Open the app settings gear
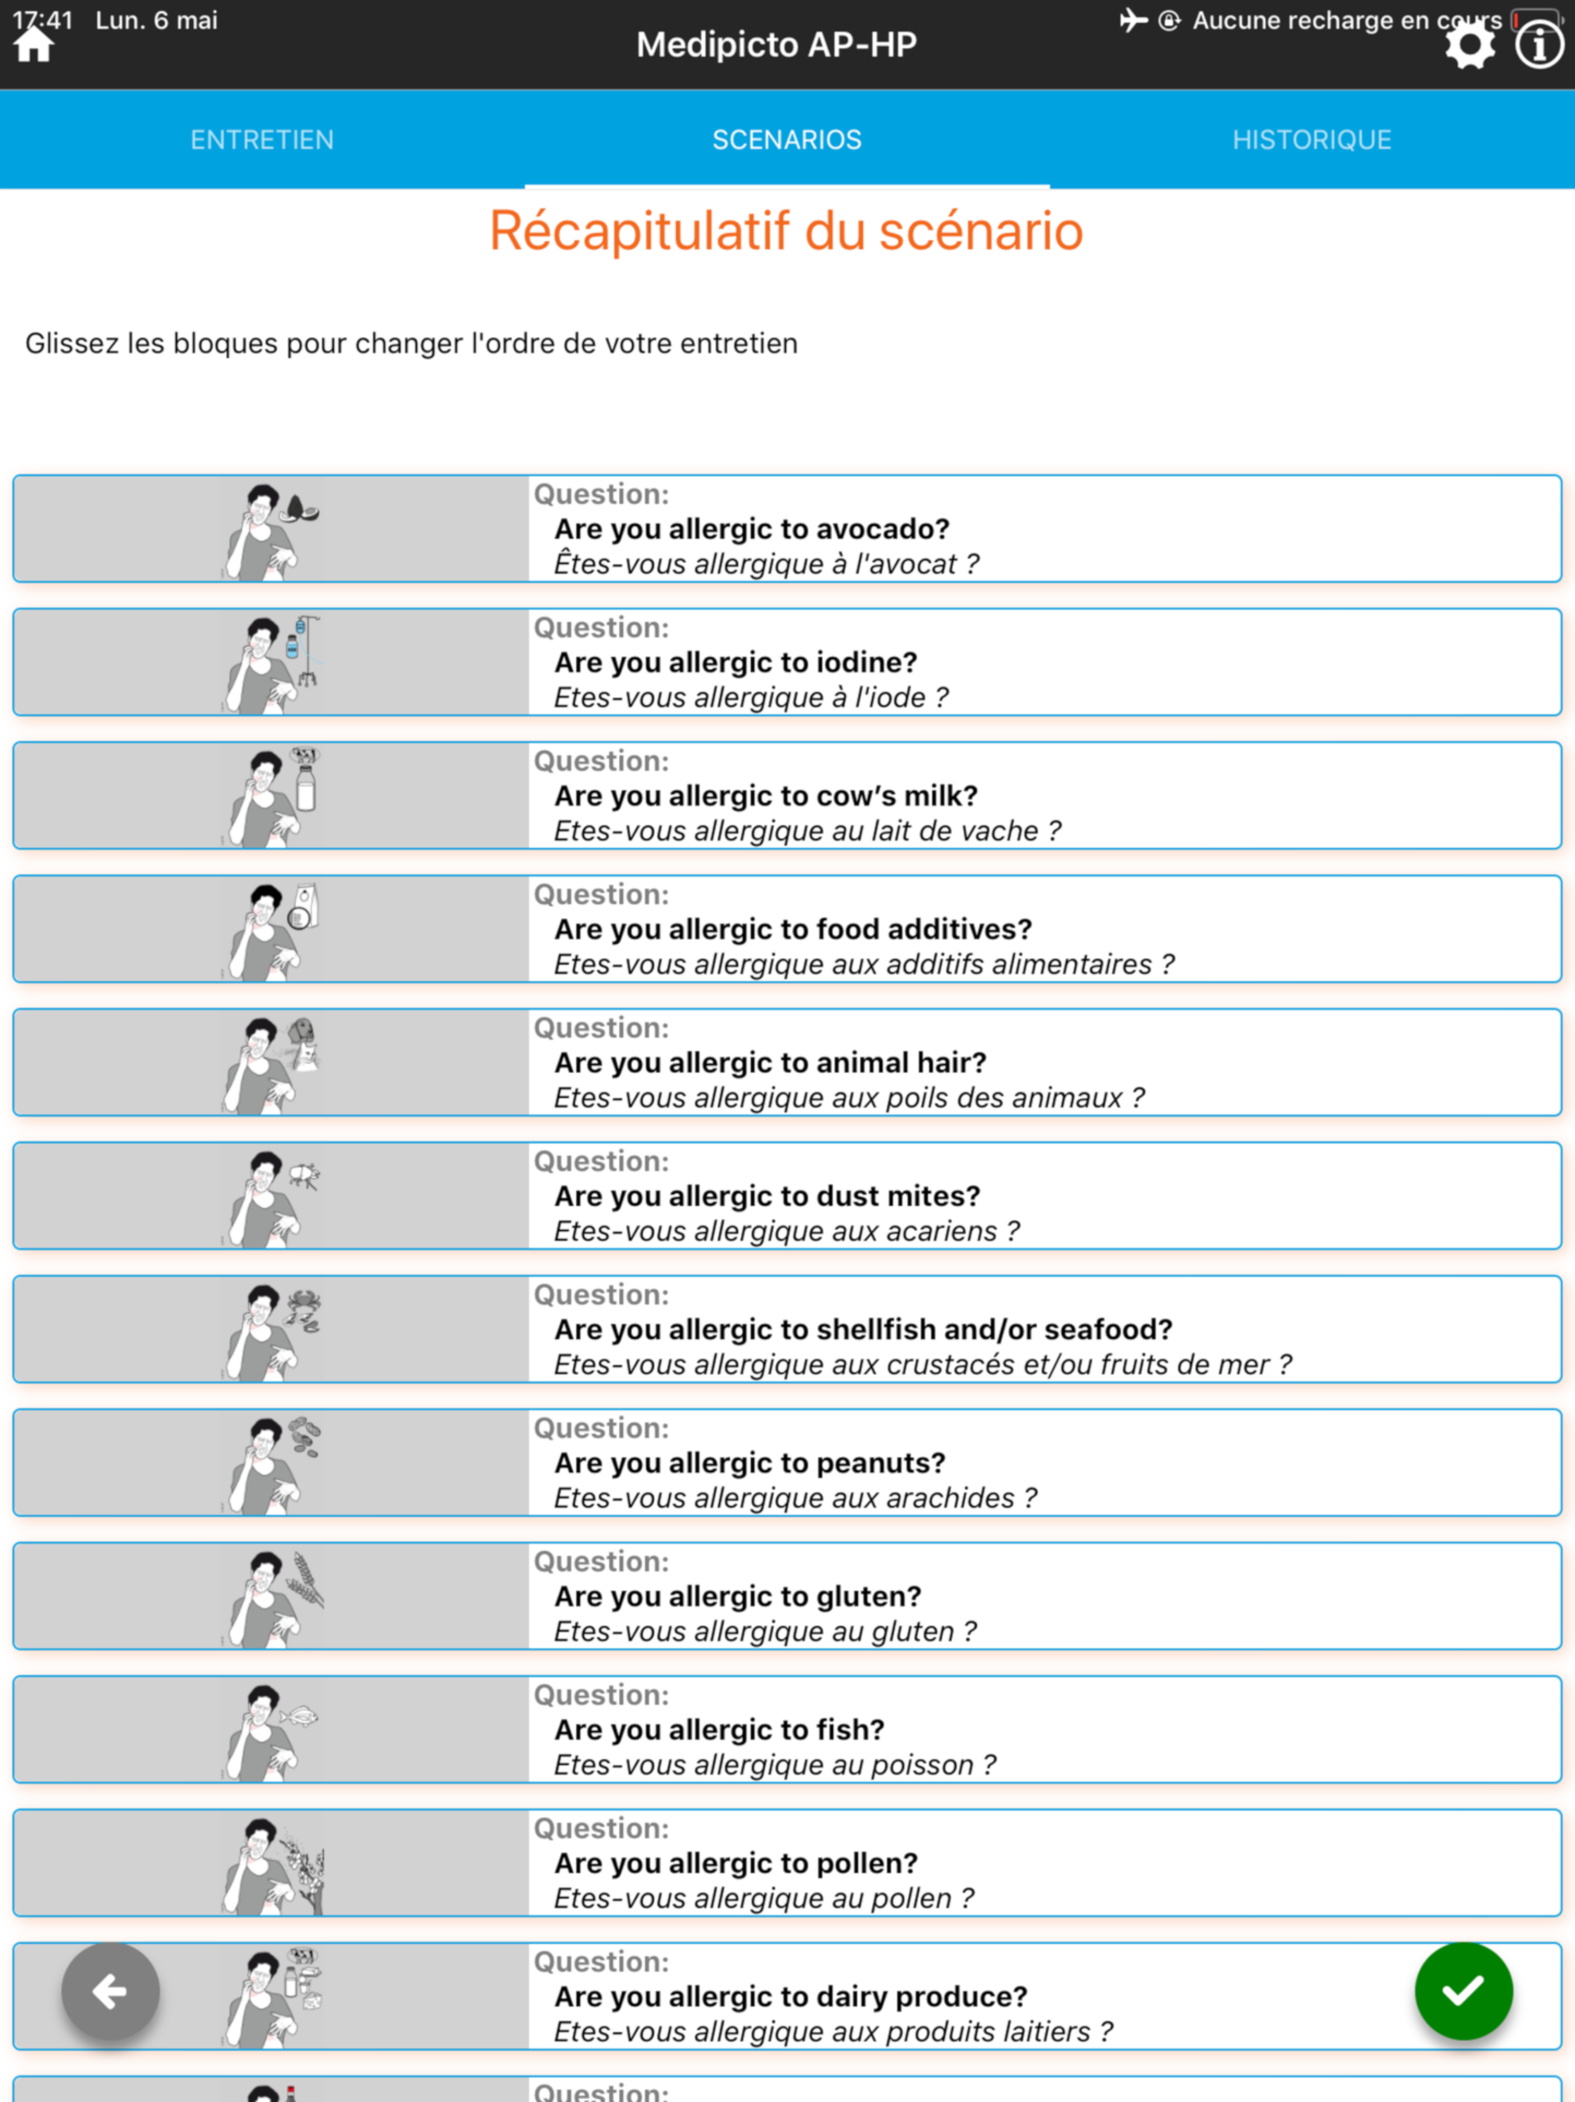The width and height of the screenshot is (1575, 2102). coord(1469,44)
